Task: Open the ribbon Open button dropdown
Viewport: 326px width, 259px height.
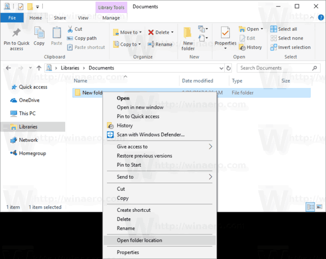Action: point(262,29)
